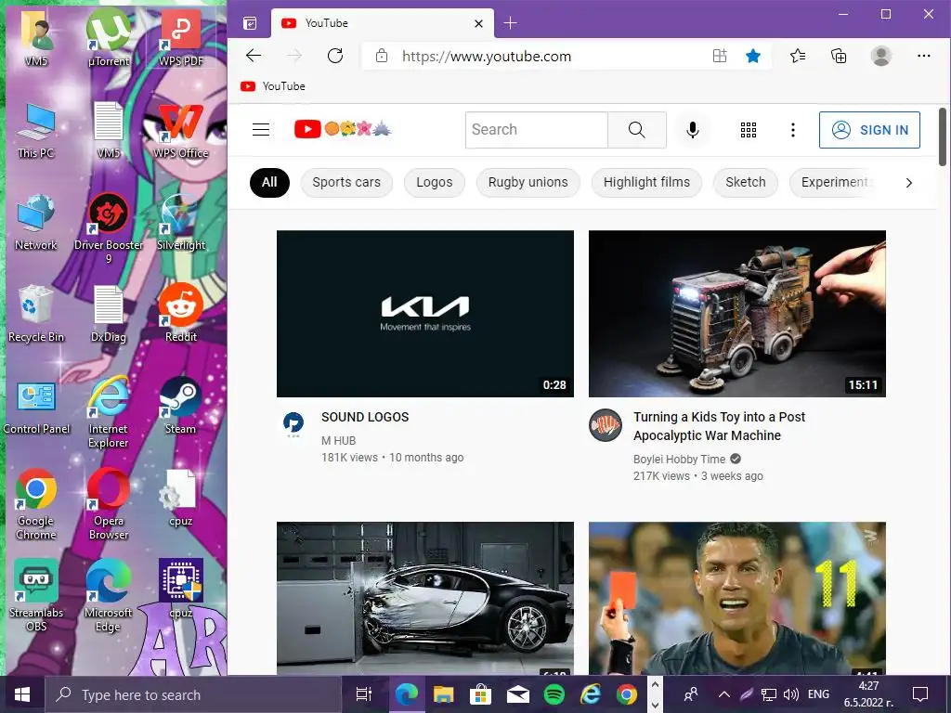This screenshot has width=951, height=713.
Task: Switch to the YouTube browser tab
Action: pos(382,23)
